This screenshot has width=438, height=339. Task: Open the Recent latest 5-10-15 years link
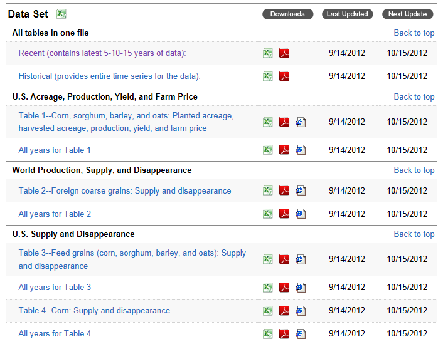pos(102,53)
